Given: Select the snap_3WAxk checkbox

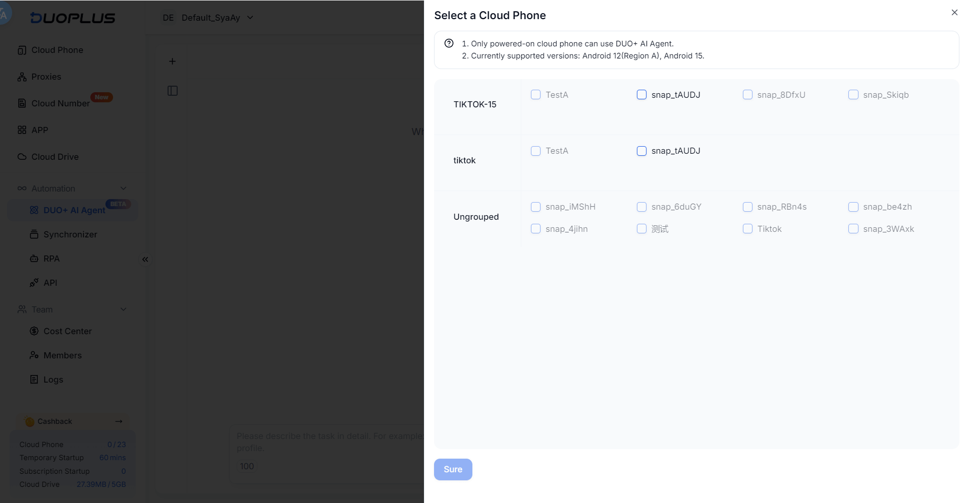Looking at the screenshot, I should (853, 229).
